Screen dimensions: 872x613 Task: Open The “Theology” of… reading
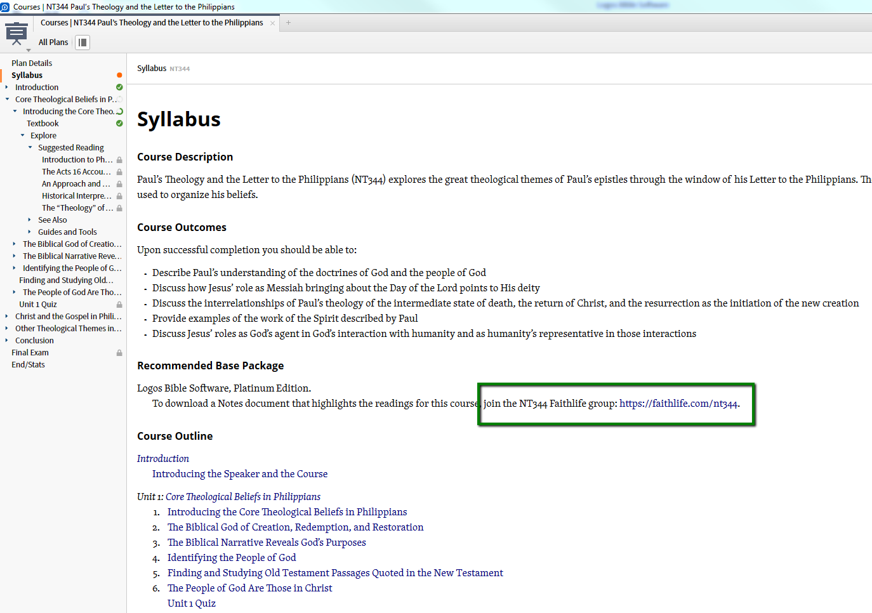tap(77, 208)
